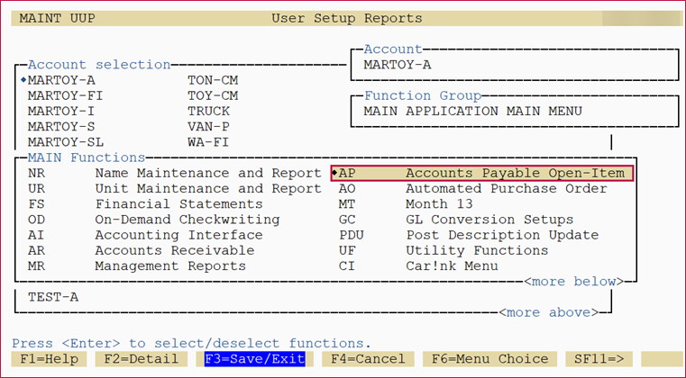Image resolution: width=686 pixels, height=378 pixels.
Task: Toggle AP Accounts Payable Open-Item function
Action: pyautogui.click(x=482, y=173)
